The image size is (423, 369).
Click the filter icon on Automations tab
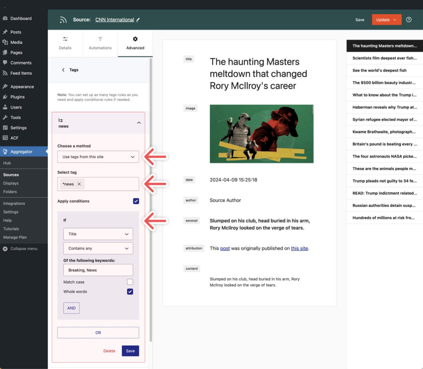pyautogui.click(x=100, y=39)
